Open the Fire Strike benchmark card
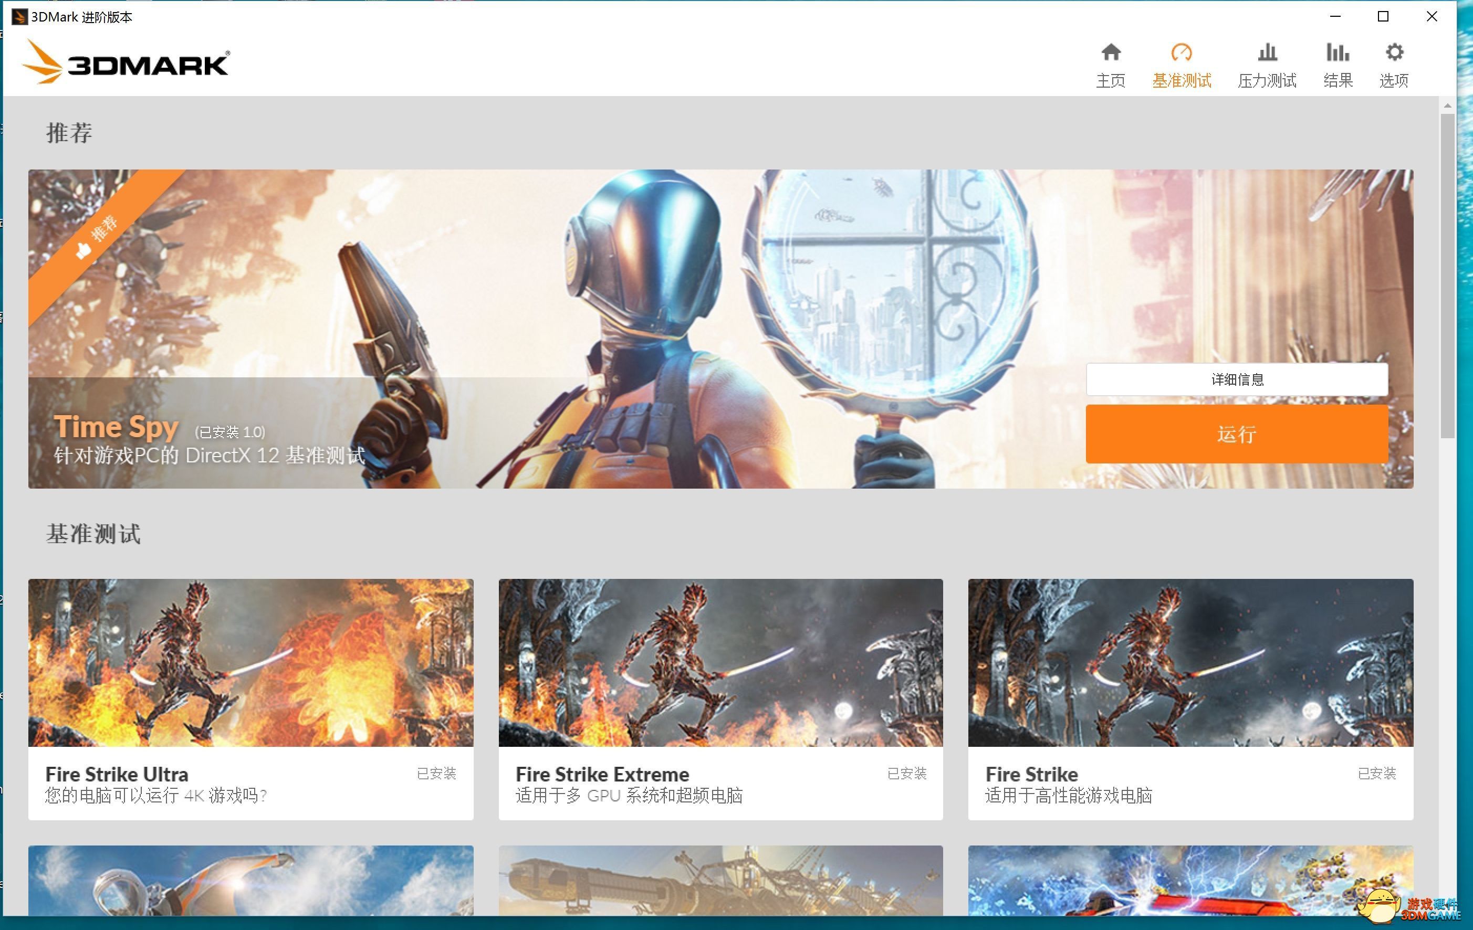Viewport: 1473px width, 930px height. click(x=1190, y=699)
